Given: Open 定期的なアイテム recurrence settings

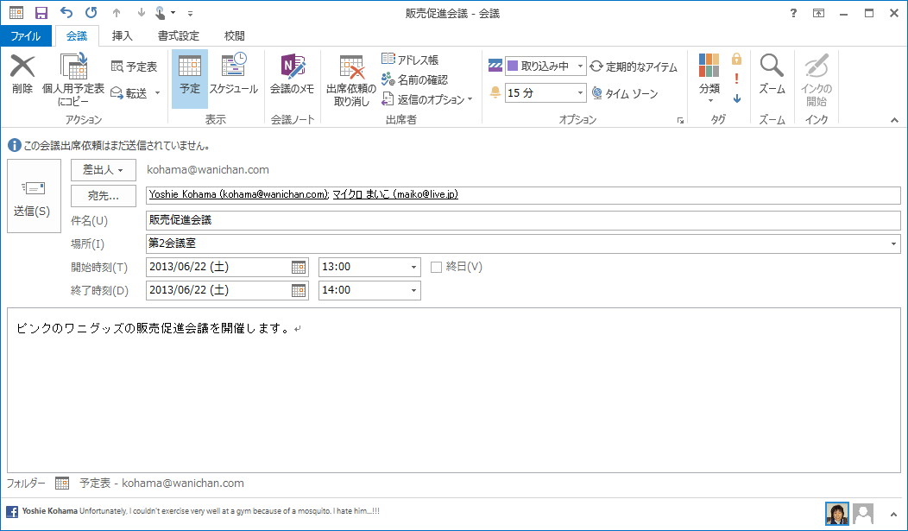Looking at the screenshot, I should pyautogui.click(x=634, y=67).
